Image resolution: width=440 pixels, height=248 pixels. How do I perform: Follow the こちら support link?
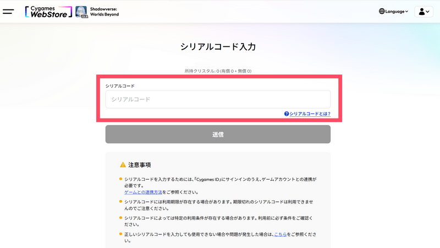point(280,234)
